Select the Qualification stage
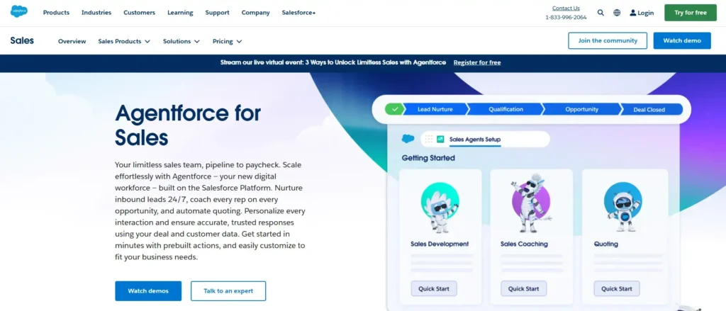 coord(506,110)
